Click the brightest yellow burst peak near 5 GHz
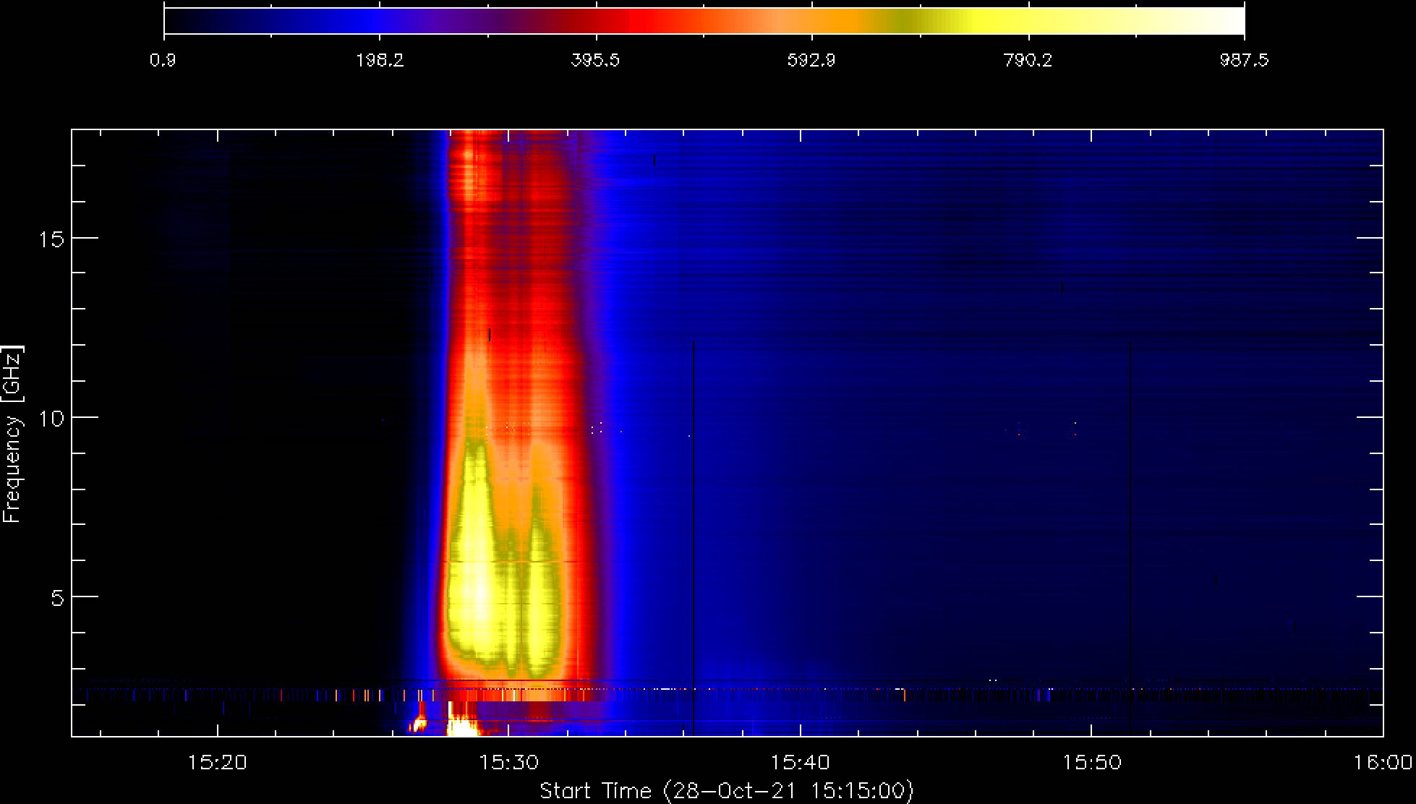This screenshot has width=1416, height=804. pyautogui.click(x=477, y=589)
